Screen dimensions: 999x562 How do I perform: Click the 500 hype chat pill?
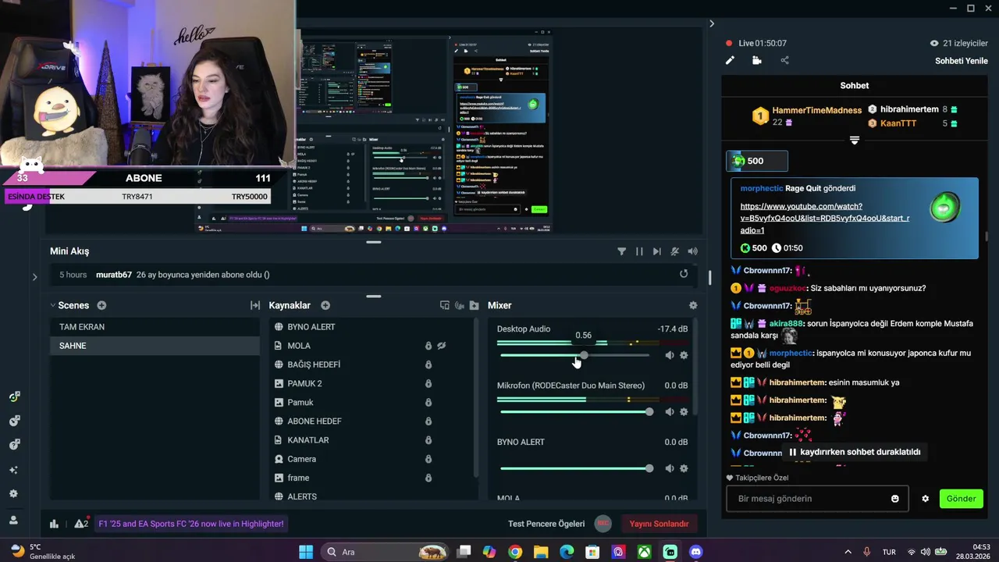pyautogui.click(x=757, y=161)
